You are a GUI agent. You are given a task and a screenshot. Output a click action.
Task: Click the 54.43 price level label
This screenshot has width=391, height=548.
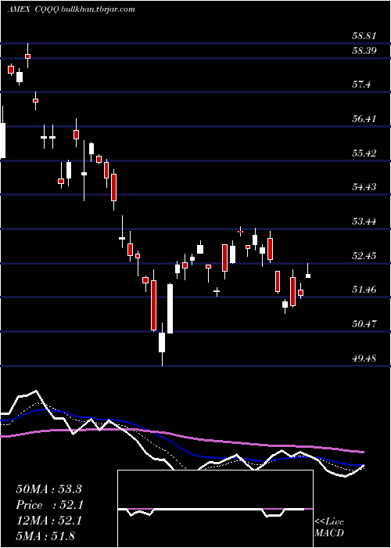tap(364, 187)
